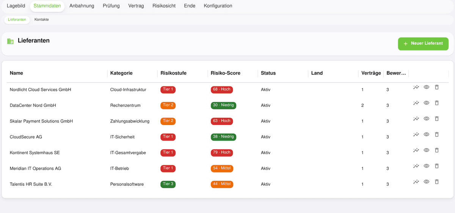The width and height of the screenshot is (455, 213).
Task: Click the 30 · Niedrig score badge
Action: [x=223, y=105]
